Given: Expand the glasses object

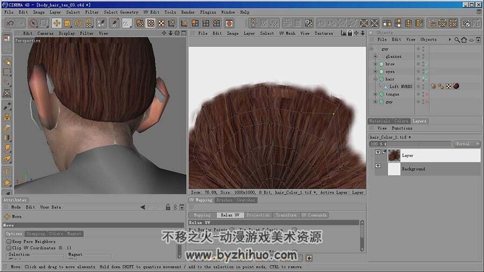Looking at the screenshot, I should click(x=376, y=56).
